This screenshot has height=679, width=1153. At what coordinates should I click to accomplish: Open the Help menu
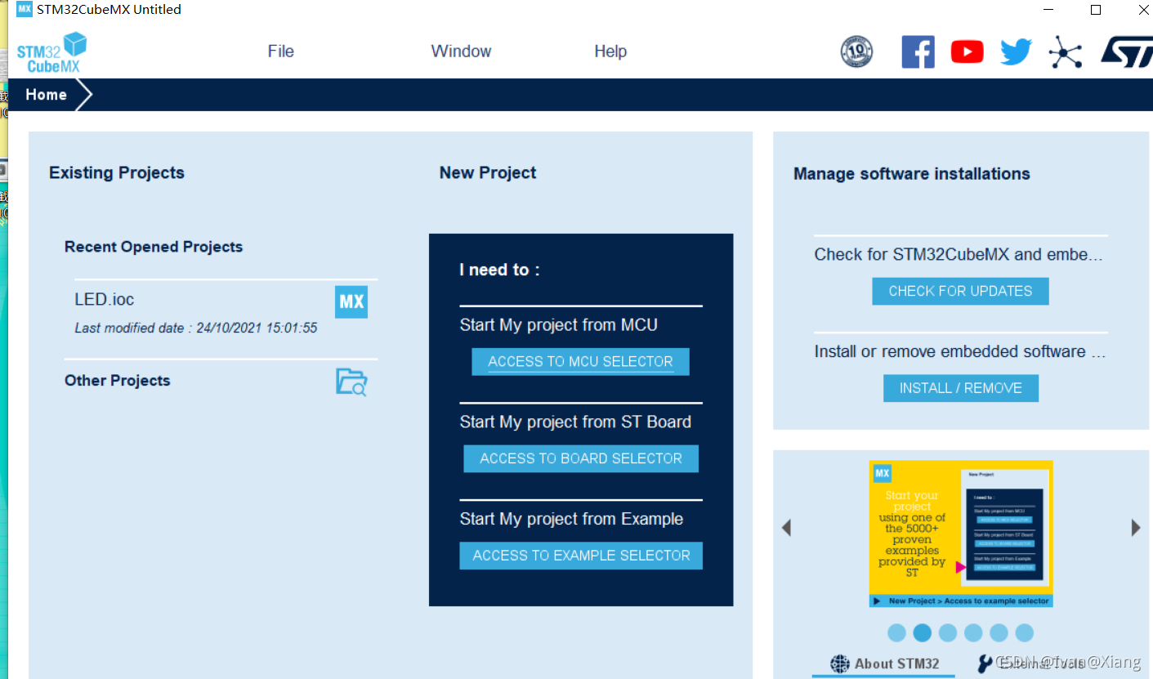click(x=610, y=51)
